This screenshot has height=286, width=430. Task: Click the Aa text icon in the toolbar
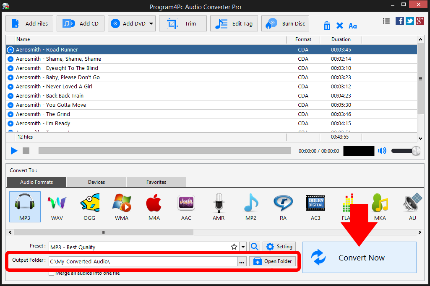coord(352,26)
